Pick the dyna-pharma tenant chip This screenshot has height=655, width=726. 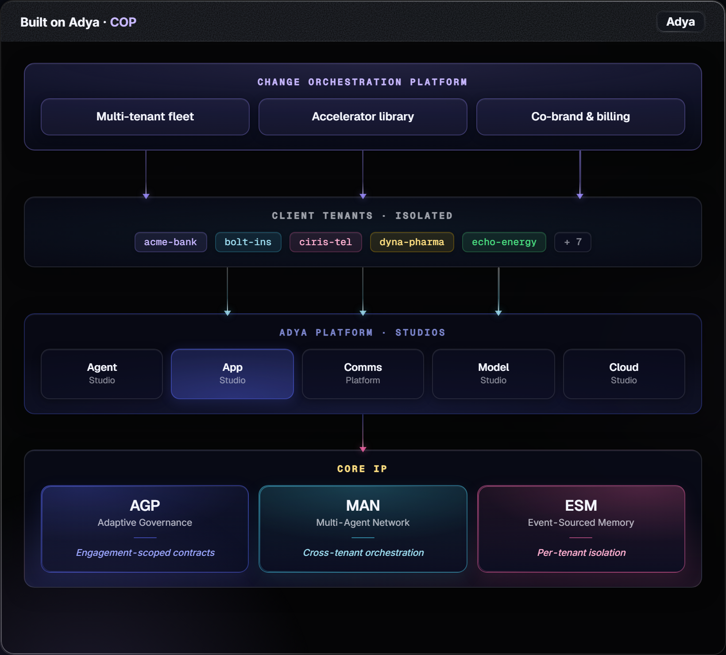pyautogui.click(x=412, y=242)
